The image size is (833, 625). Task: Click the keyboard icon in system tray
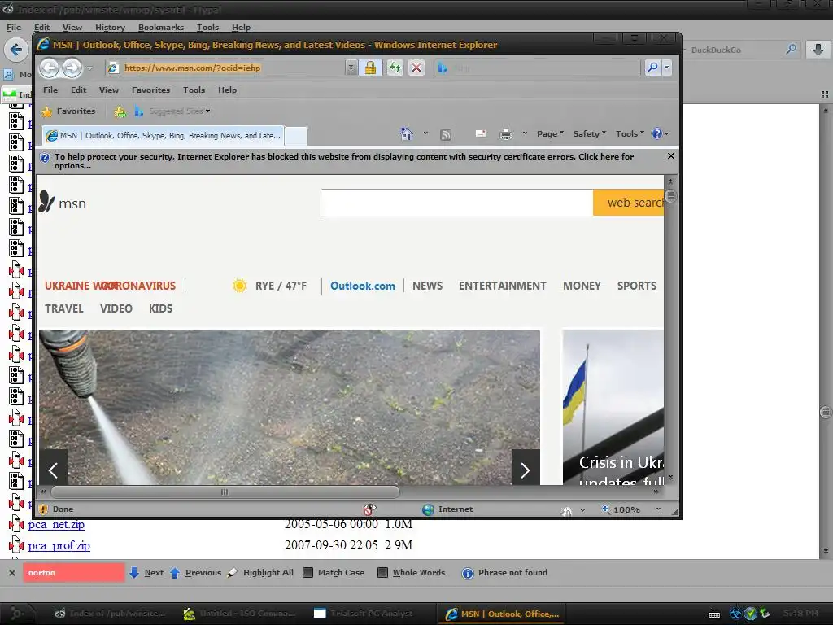pyautogui.click(x=714, y=614)
